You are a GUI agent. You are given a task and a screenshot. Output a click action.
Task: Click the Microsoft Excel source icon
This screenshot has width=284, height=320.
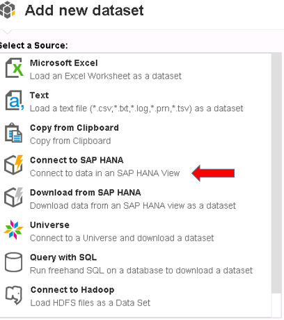[x=14, y=67]
